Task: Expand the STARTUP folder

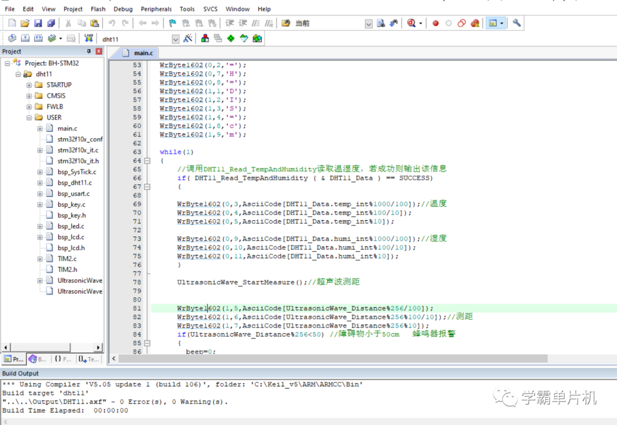Action: 29,85
